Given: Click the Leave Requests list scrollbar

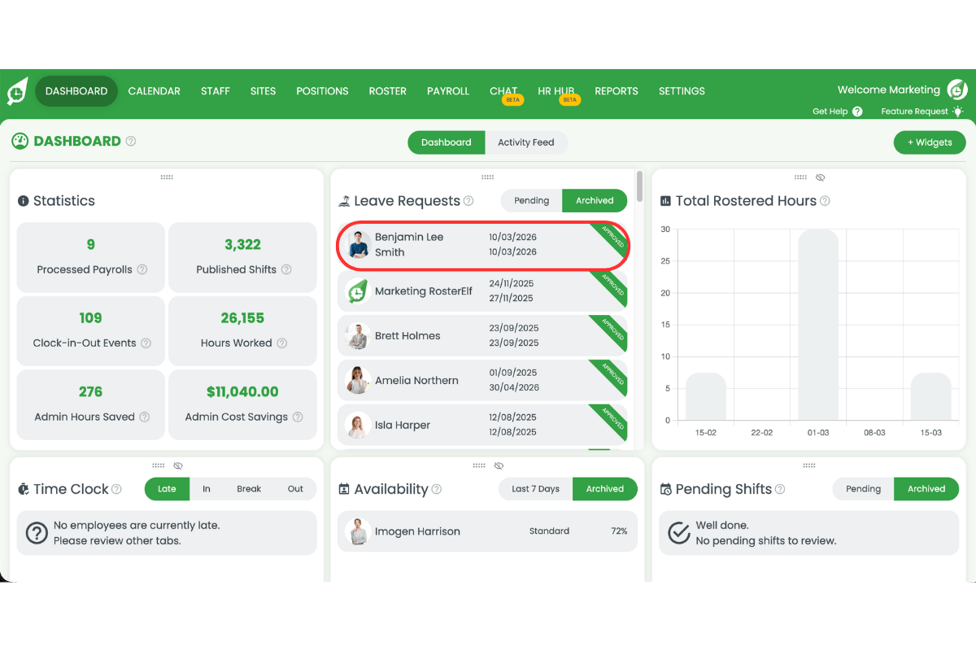Looking at the screenshot, I should [640, 186].
